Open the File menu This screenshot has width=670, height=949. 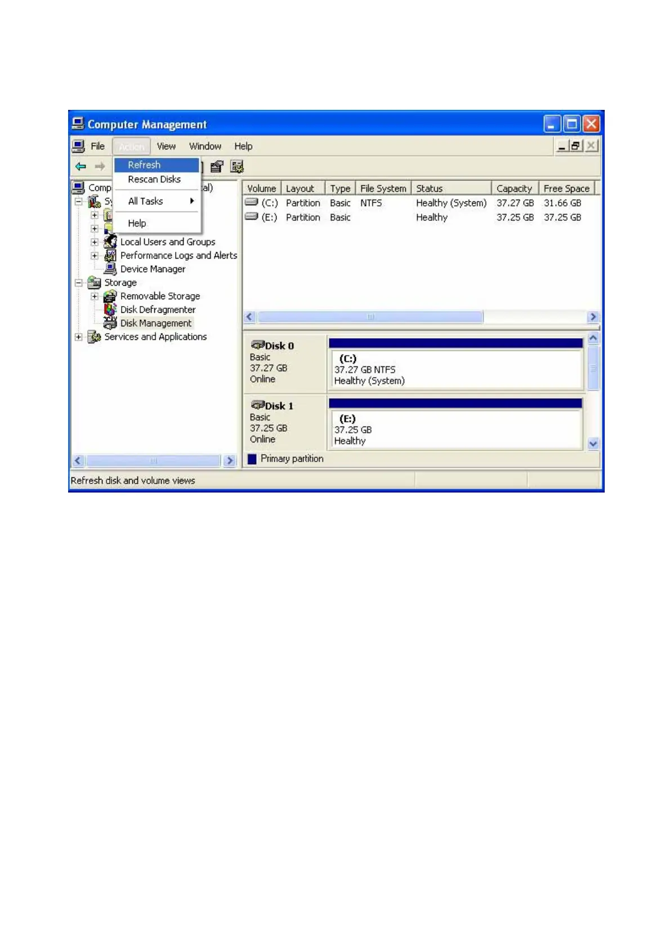coord(97,146)
